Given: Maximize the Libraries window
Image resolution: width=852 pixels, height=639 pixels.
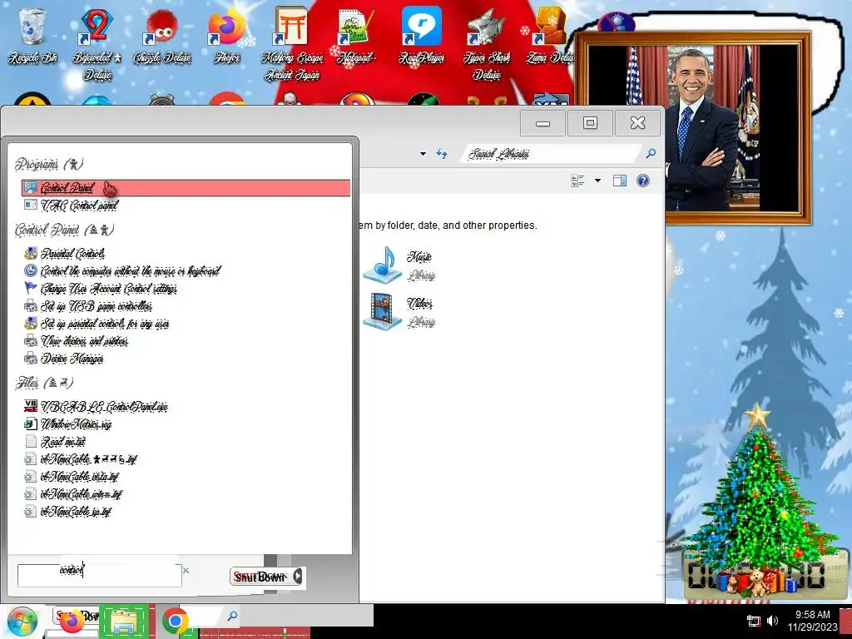Looking at the screenshot, I should click(590, 123).
